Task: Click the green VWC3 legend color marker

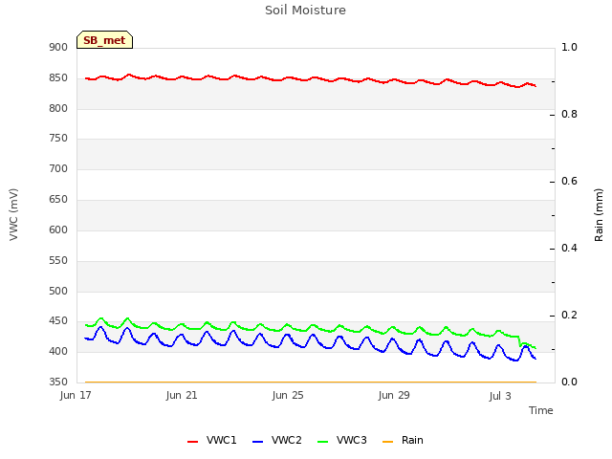Action: tap(323, 442)
